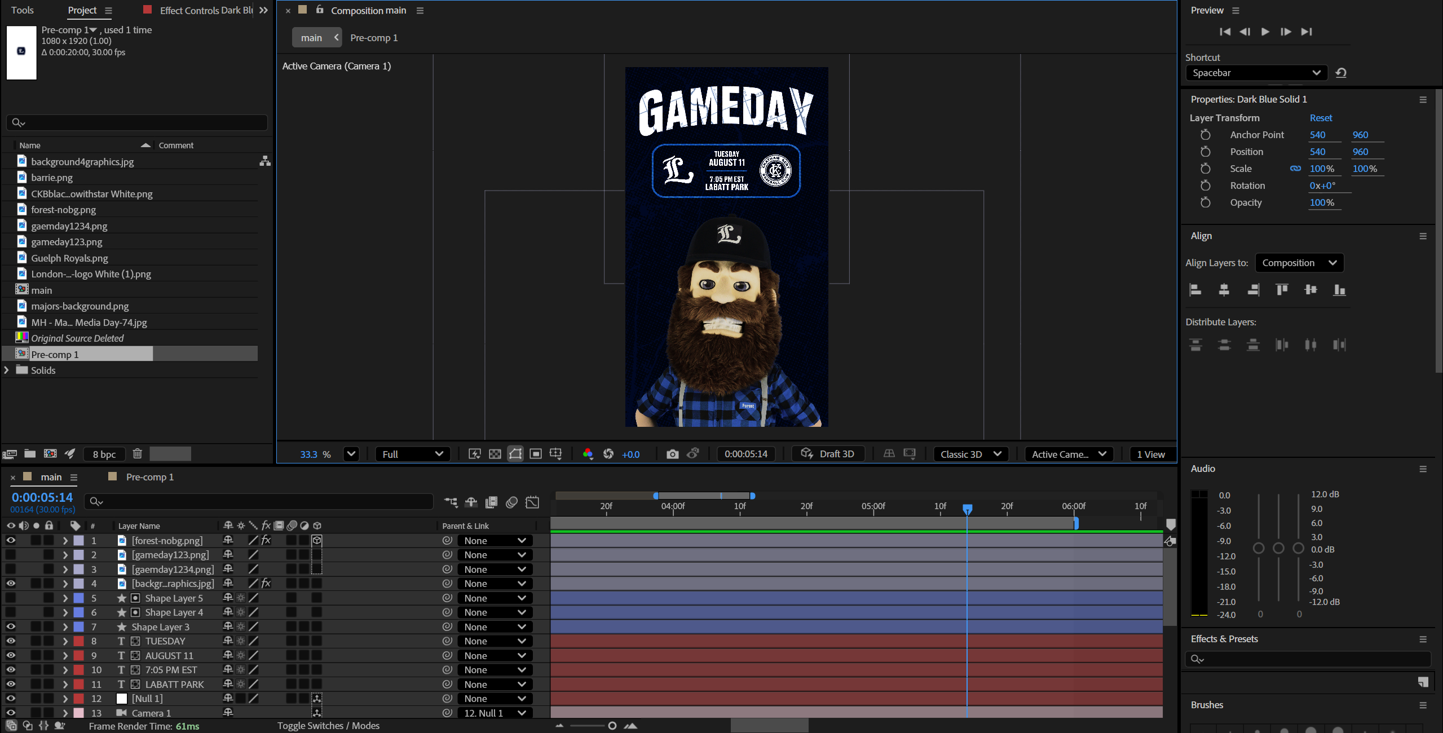Open the Tools panel tab

click(x=23, y=10)
